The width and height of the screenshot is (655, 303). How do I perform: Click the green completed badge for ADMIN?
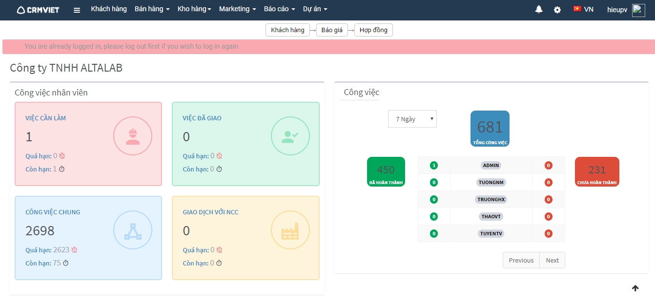[434, 165]
